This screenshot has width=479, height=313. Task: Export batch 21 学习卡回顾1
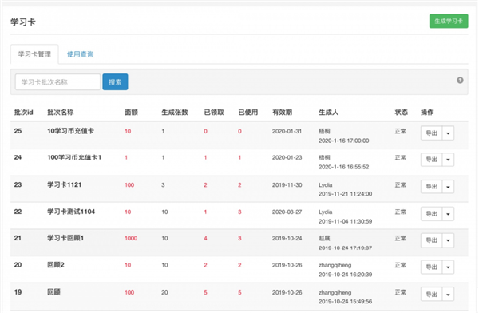431,240
